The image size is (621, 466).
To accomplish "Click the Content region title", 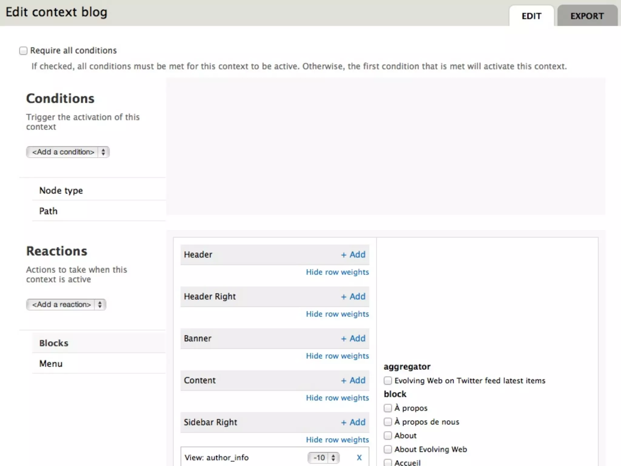I will tap(200, 380).
